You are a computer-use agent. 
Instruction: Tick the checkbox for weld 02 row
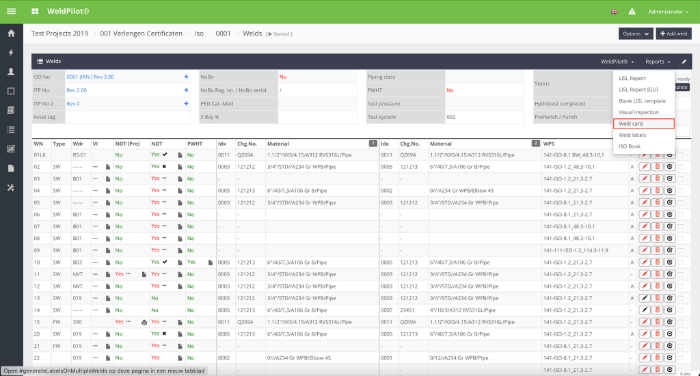pos(681,167)
